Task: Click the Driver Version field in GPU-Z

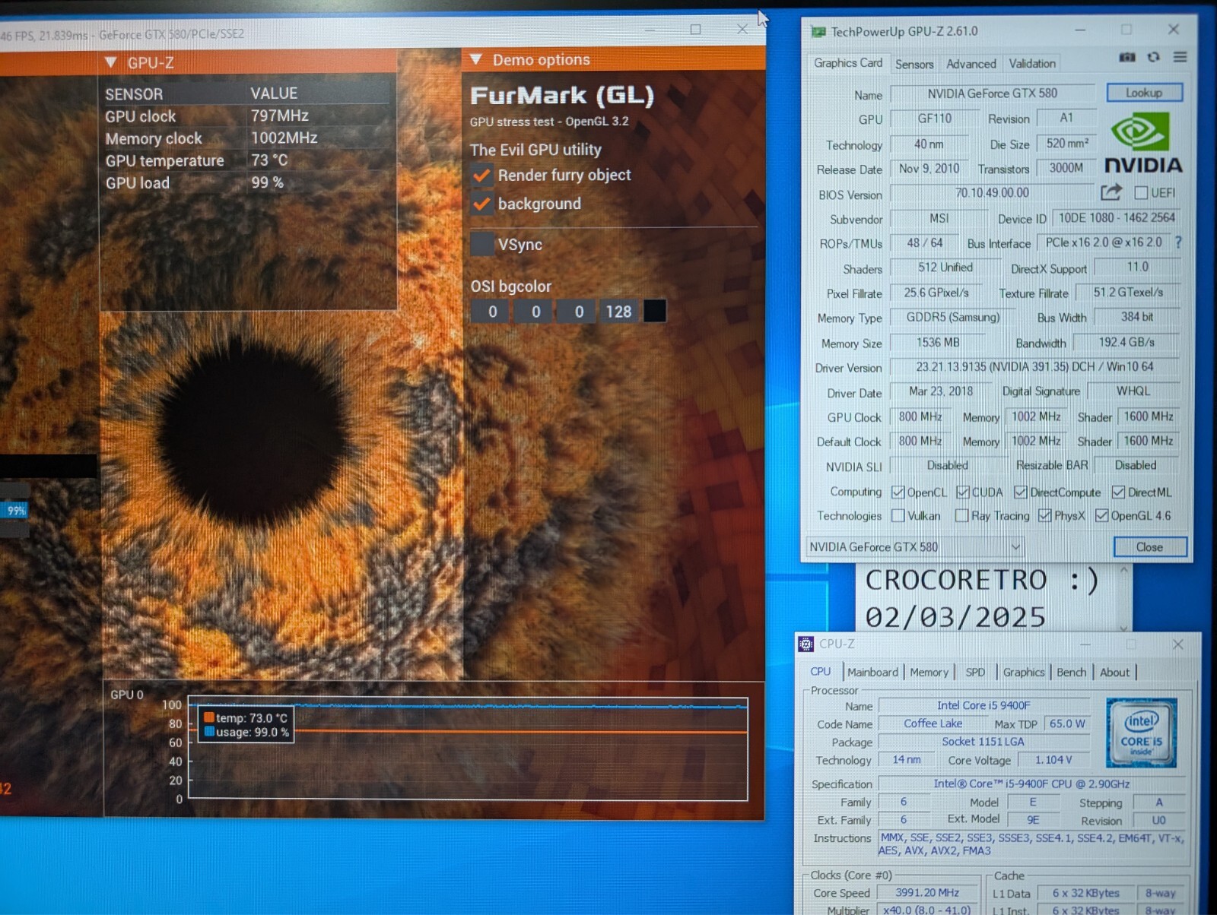Action: tap(1034, 367)
